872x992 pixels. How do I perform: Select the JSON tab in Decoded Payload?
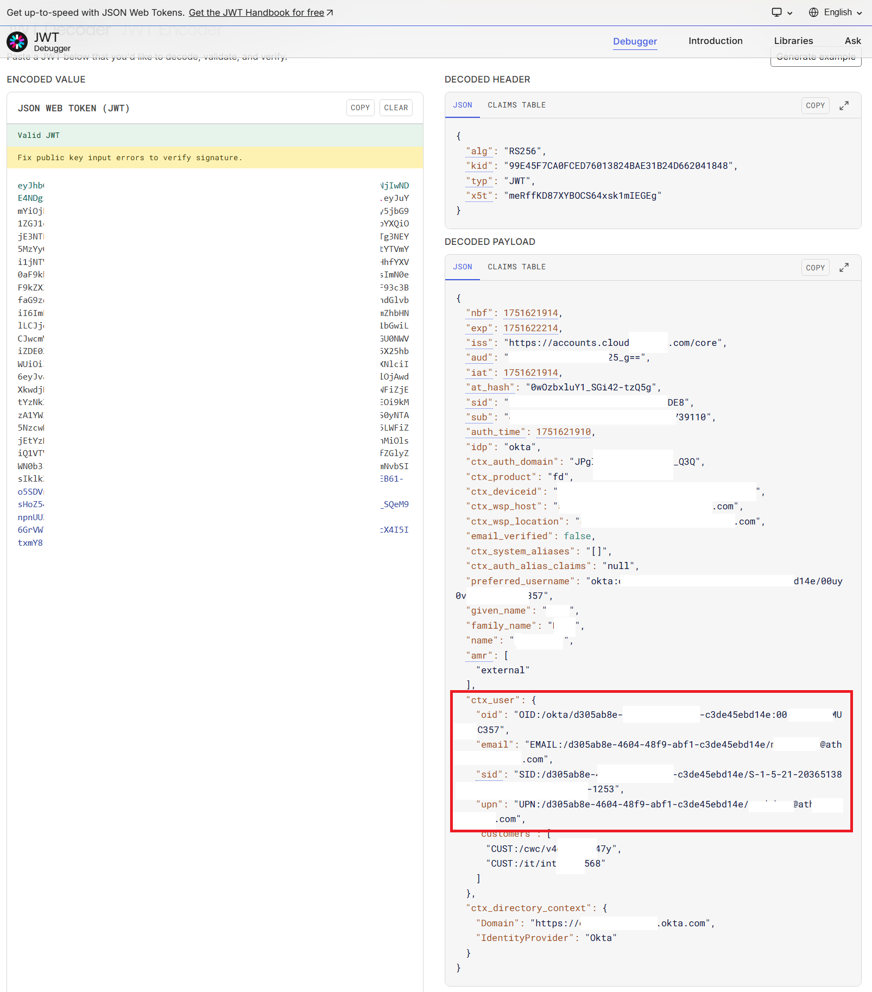click(462, 267)
